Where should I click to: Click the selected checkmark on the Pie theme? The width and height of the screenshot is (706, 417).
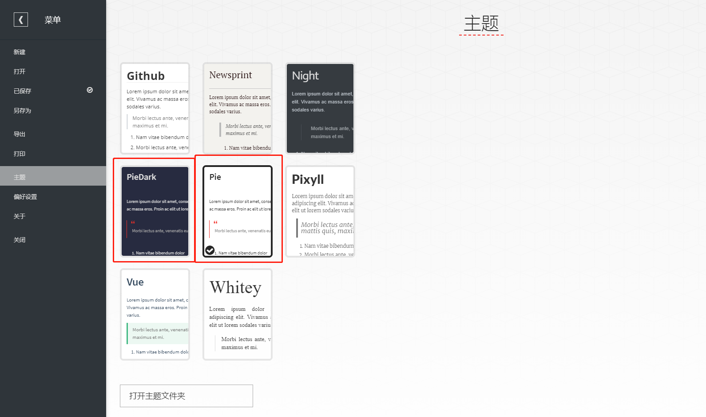click(210, 250)
